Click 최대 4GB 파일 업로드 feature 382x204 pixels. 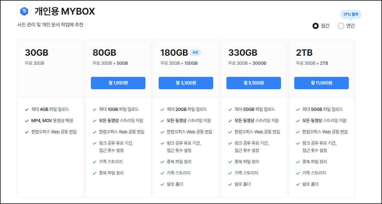50,109
